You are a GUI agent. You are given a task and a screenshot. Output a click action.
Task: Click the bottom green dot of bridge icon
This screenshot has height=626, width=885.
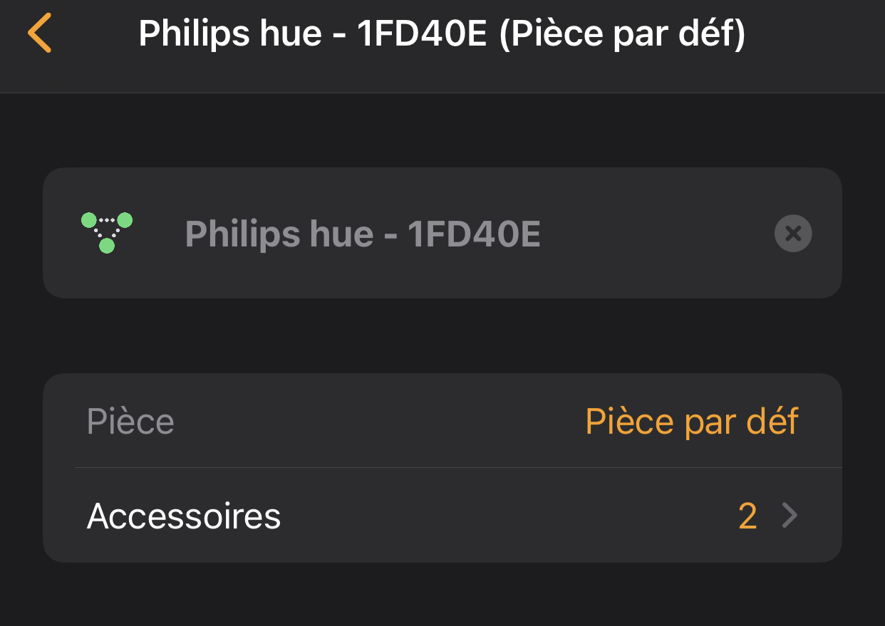107,246
